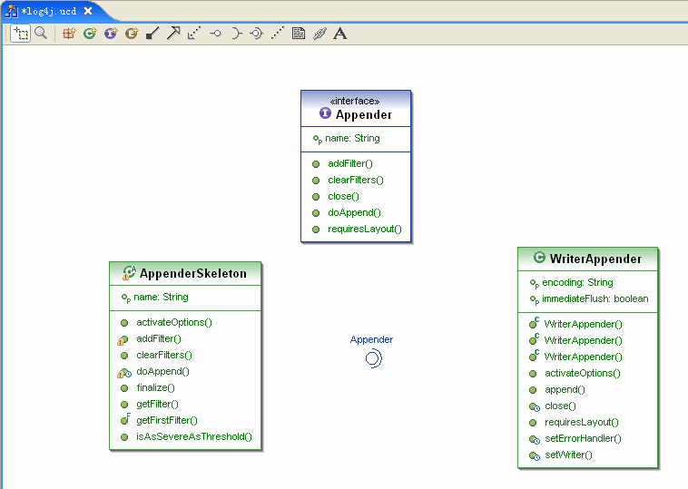Viewport: 688px width, 489px height.
Task: Select the marquee selection tool
Action: point(20,34)
